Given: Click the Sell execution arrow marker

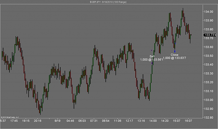Looking at the screenshot, I should (x=152, y=63).
